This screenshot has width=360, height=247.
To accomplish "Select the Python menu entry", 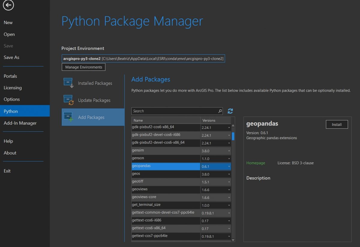I will tap(10, 111).
